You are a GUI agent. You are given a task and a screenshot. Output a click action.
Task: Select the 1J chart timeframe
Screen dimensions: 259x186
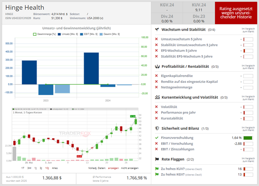[x=36, y=168]
